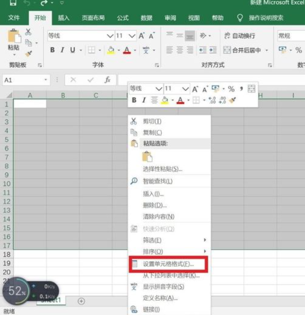Choose 清除内容(N) in context menu

tap(169, 217)
